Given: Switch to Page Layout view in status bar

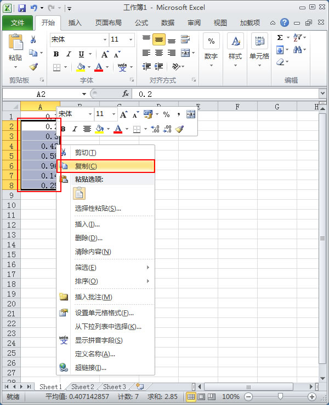Looking at the screenshot, I should [x=201, y=396].
